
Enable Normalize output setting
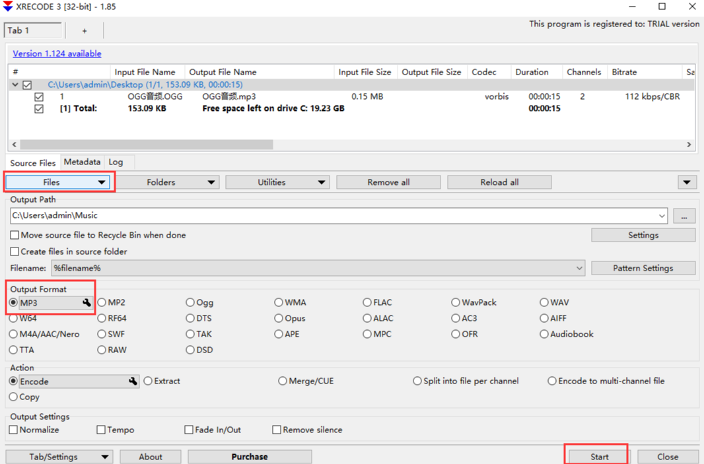click(13, 430)
